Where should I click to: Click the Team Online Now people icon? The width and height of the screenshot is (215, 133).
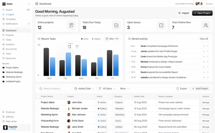206,25
